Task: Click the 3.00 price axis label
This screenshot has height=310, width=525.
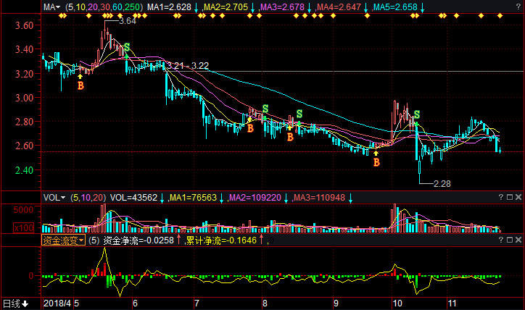Action: point(25,98)
